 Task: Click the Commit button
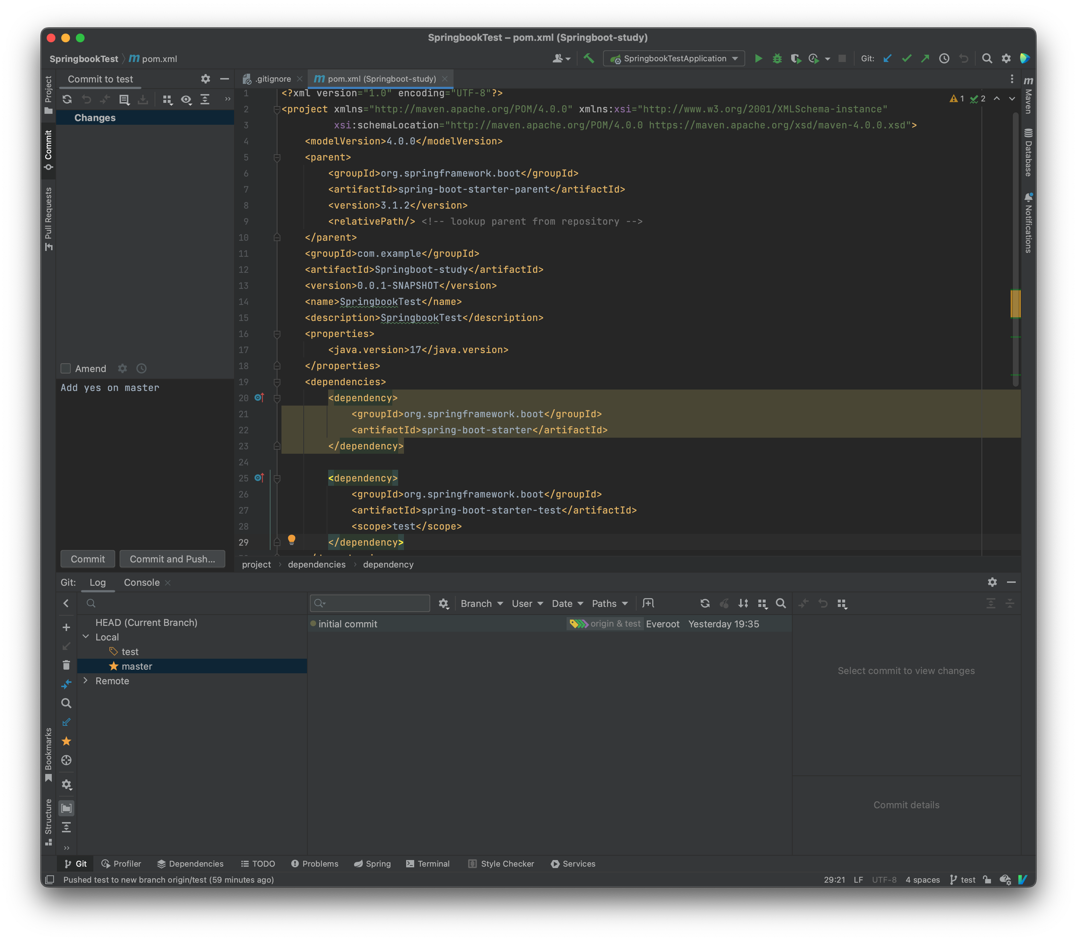point(88,559)
